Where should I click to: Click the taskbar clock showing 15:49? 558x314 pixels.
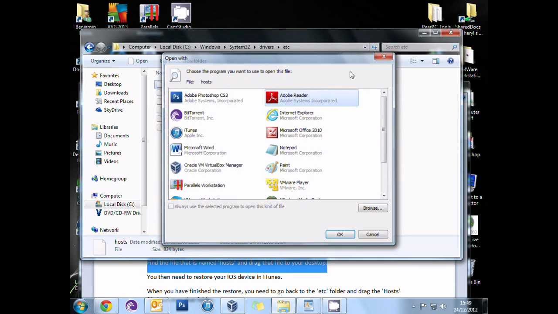465,306
